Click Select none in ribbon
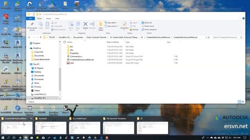 coord(148,26)
